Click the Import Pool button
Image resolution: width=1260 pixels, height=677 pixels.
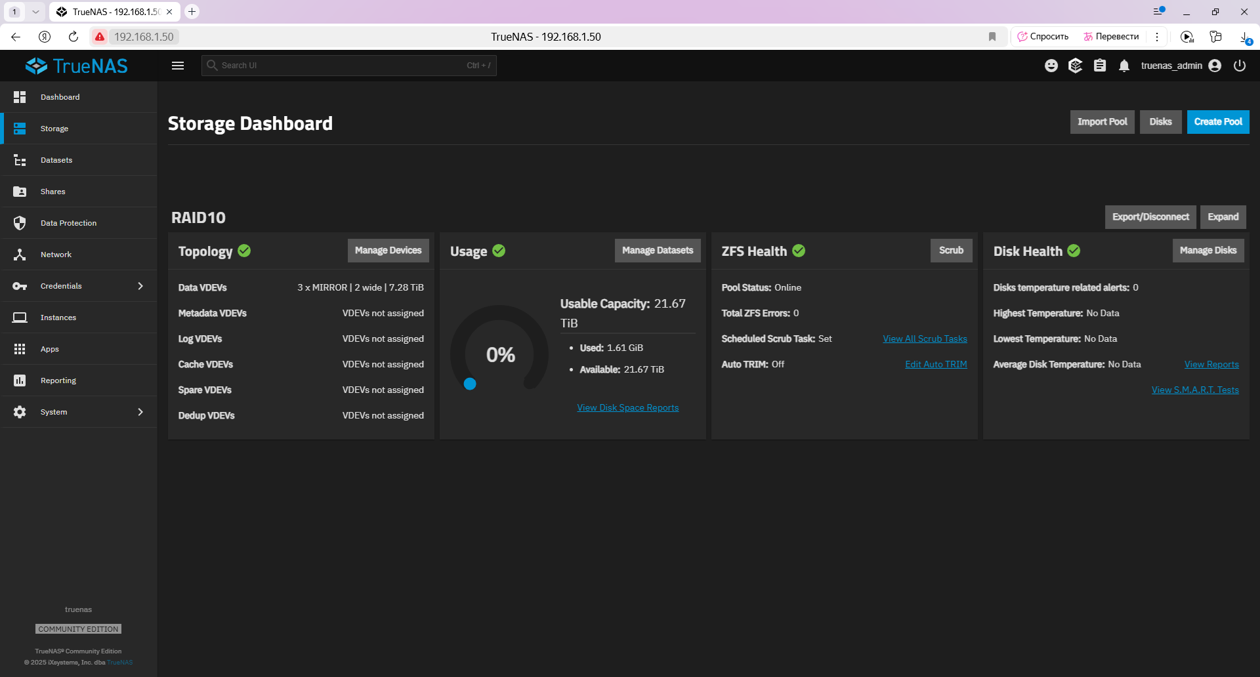pyautogui.click(x=1102, y=122)
